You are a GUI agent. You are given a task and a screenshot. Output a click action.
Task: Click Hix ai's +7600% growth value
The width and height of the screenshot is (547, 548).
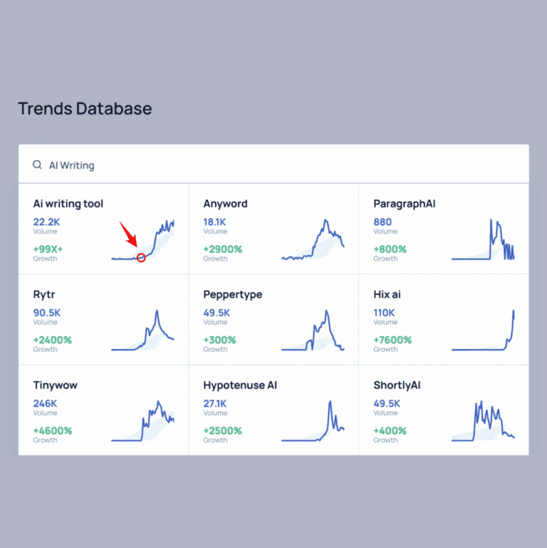(392, 340)
